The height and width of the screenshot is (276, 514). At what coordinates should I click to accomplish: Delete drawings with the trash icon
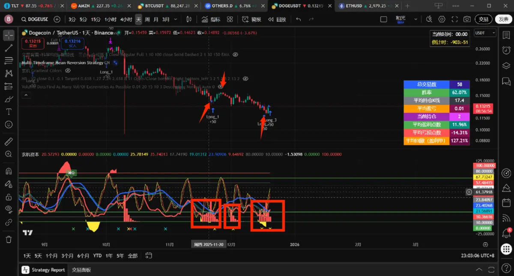point(9,239)
